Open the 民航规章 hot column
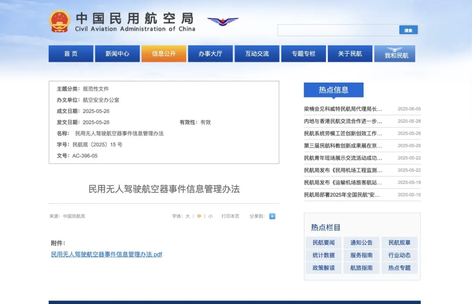The height and width of the screenshot is (304, 472). 399,242
